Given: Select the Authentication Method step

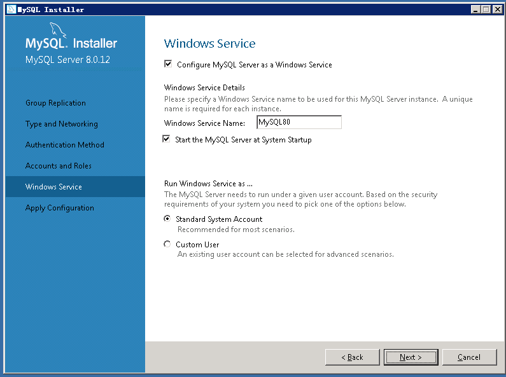Looking at the screenshot, I should (65, 145).
